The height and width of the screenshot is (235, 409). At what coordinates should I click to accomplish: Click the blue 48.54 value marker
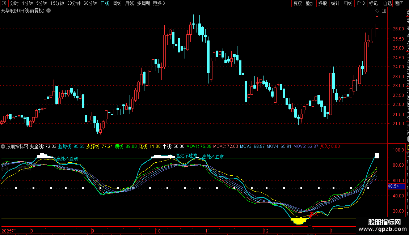(x=393, y=186)
